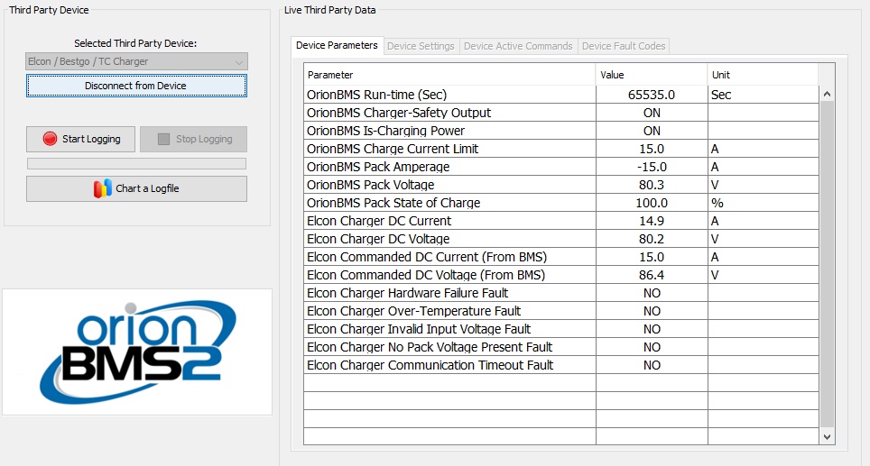The height and width of the screenshot is (466, 870).
Task: Click the Value column header
Action: tap(651, 75)
